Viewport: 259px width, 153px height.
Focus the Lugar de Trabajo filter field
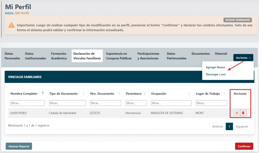[211, 103]
